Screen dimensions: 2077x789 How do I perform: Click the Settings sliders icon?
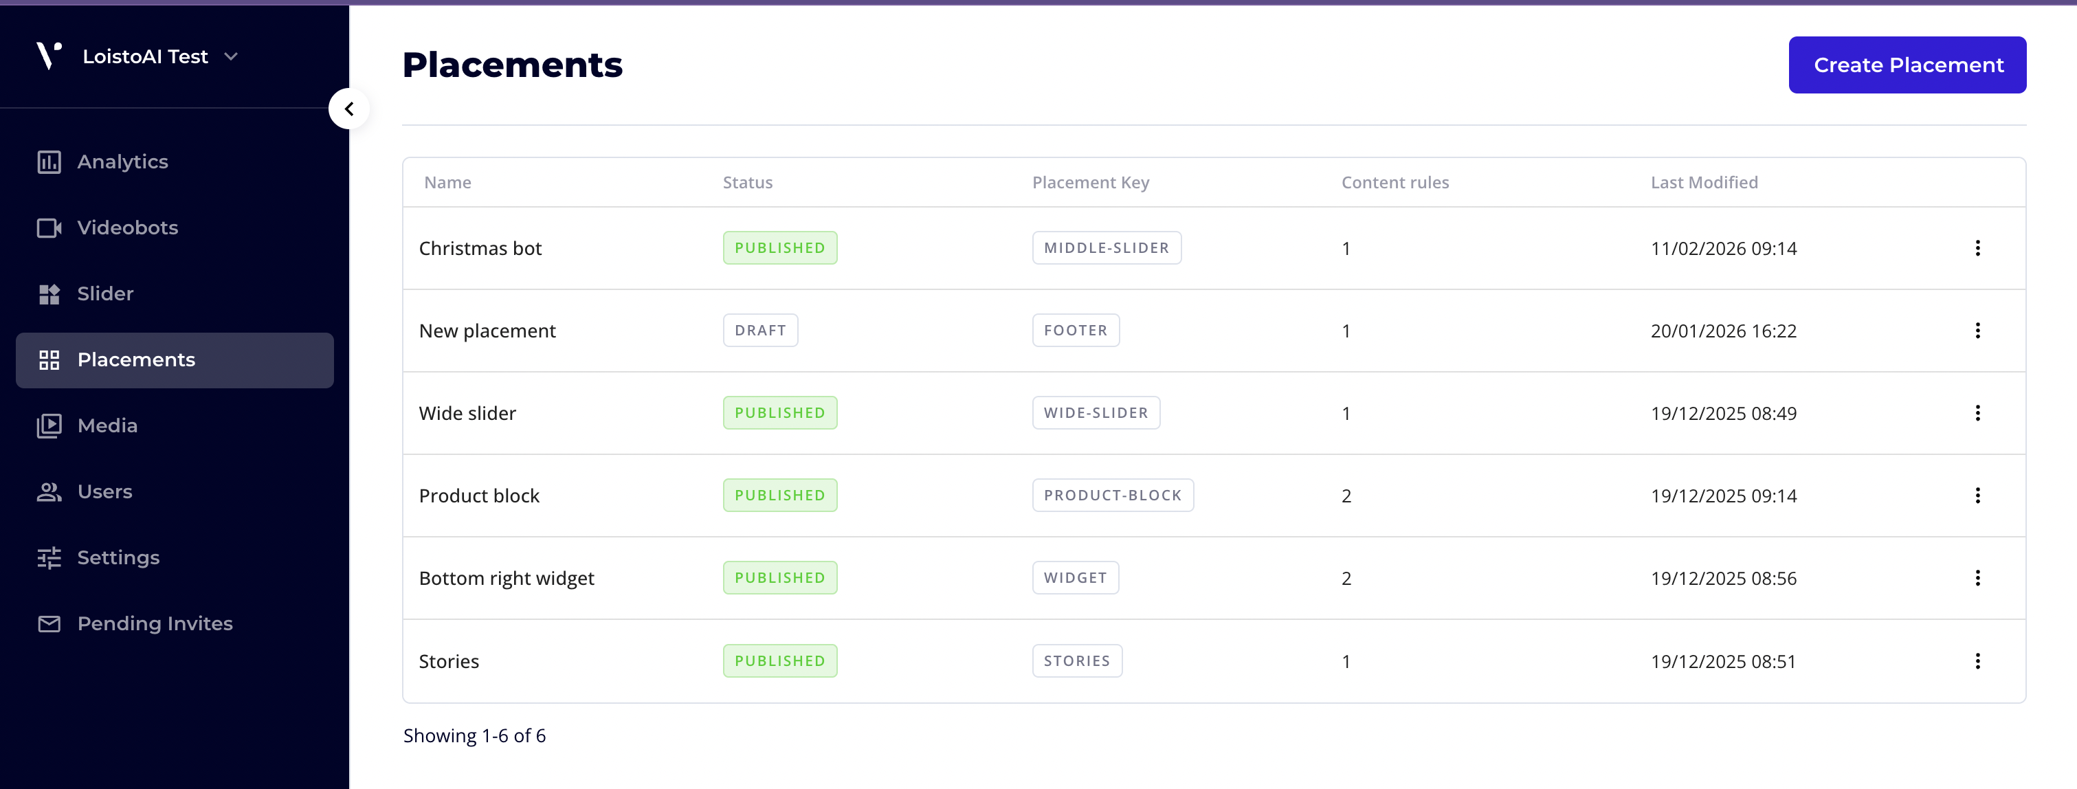(49, 557)
